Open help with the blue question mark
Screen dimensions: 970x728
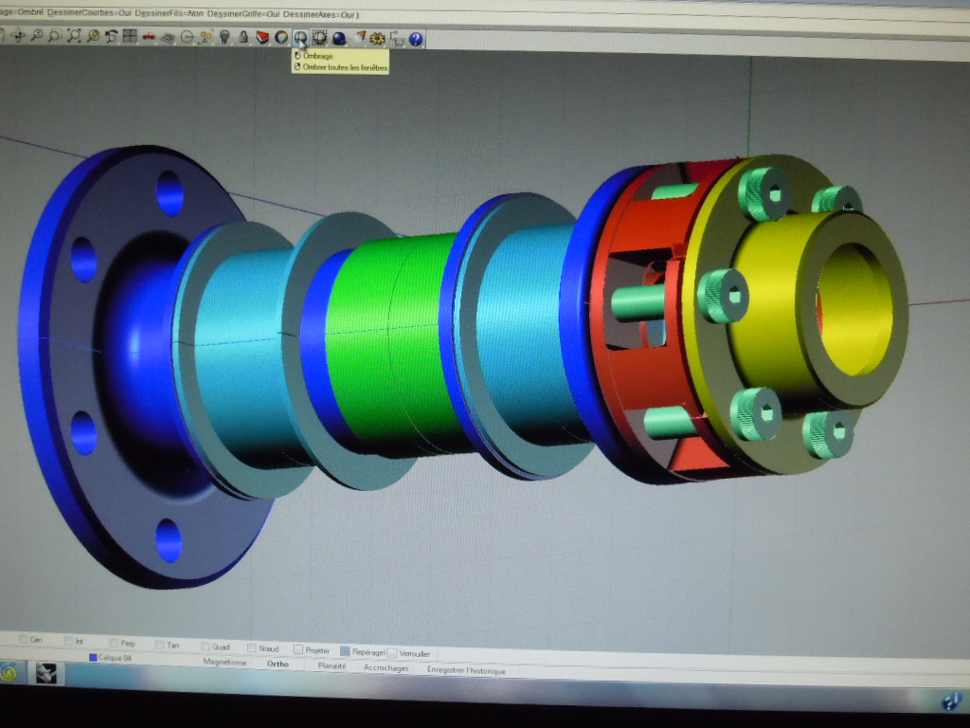tap(417, 39)
